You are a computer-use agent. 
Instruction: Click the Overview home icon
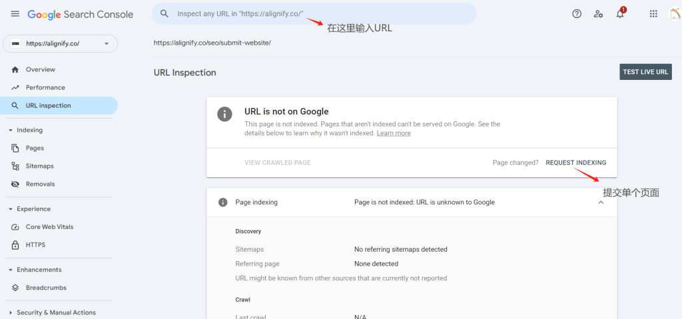point(15,70)
